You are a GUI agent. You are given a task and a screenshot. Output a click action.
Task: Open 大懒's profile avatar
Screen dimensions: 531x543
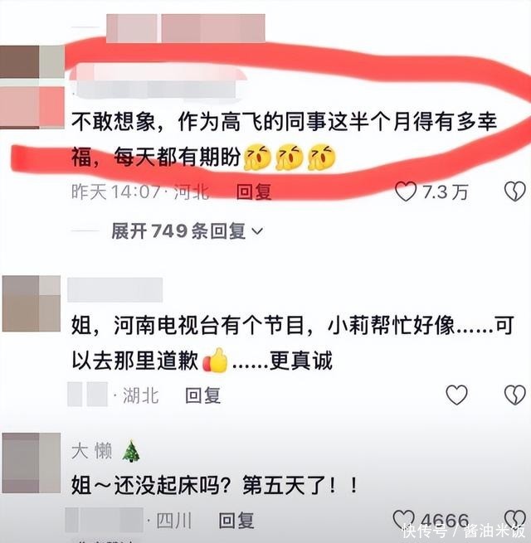click(32, 463)
